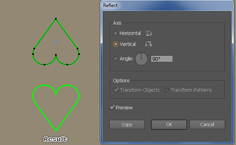Select the Horizontal axis radio button

(x=115, y=33)
